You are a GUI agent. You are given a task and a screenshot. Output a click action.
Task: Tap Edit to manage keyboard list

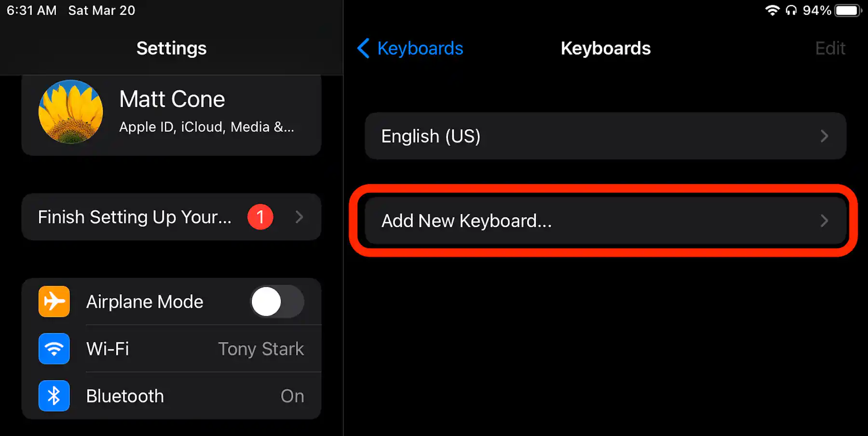coord(830,48)
